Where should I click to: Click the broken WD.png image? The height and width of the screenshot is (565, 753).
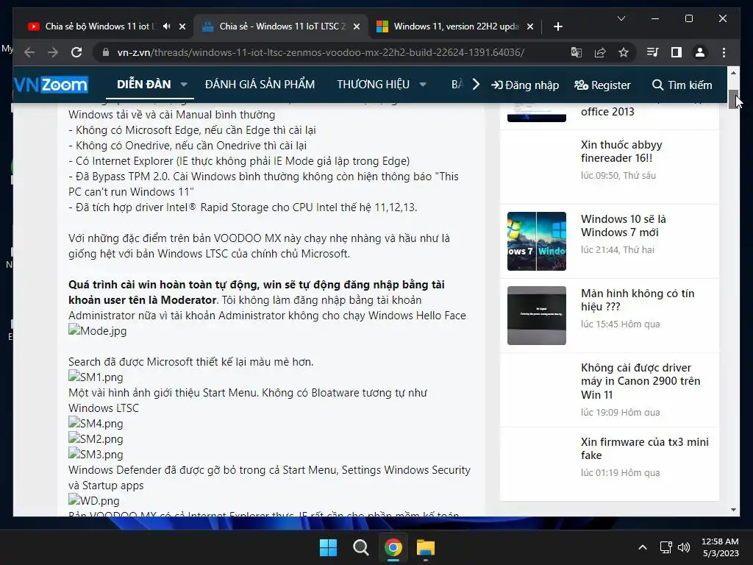pyautogui.click(x=93, y=500)
